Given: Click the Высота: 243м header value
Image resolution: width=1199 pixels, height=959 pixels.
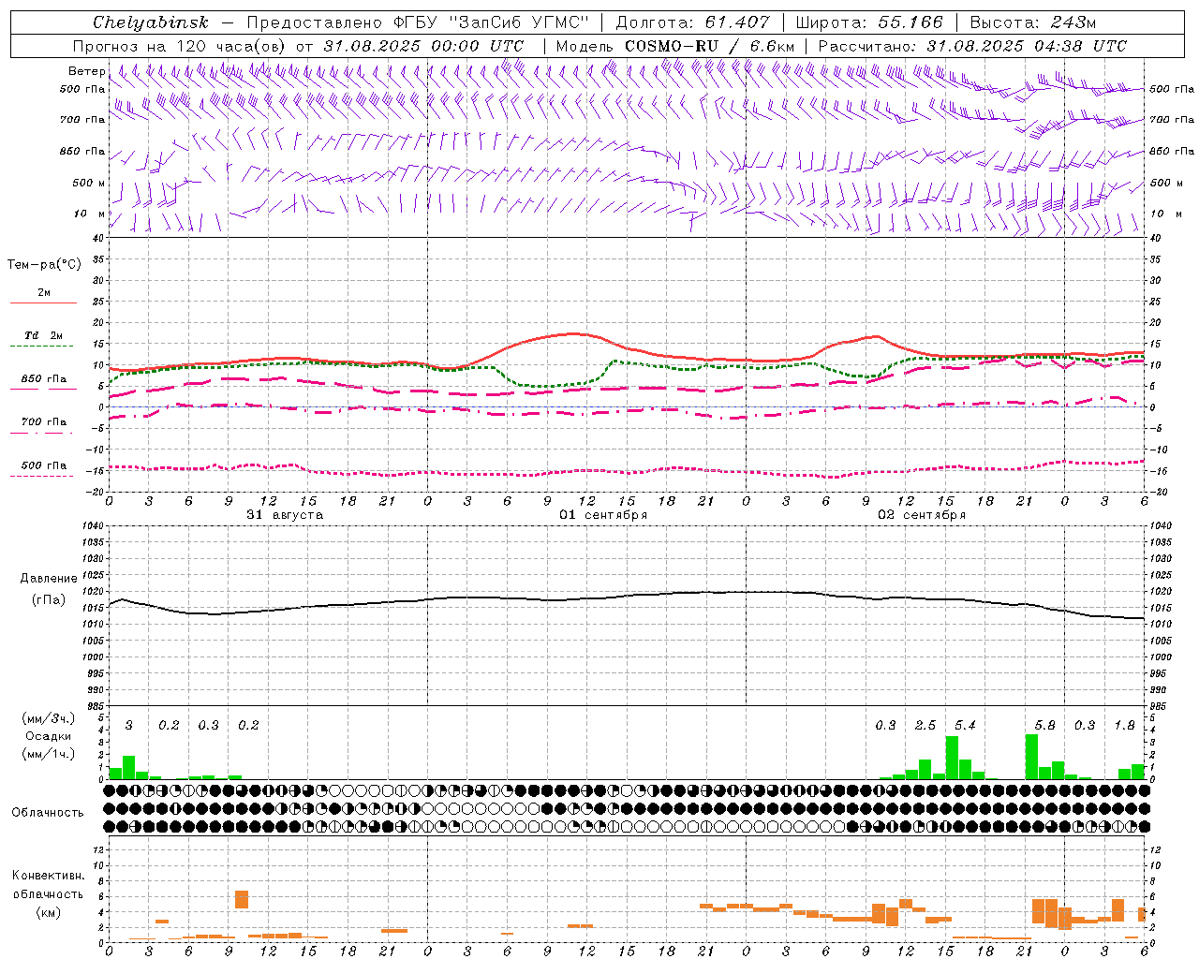Looking at the screenshot, I should [x=1033, y=22].
